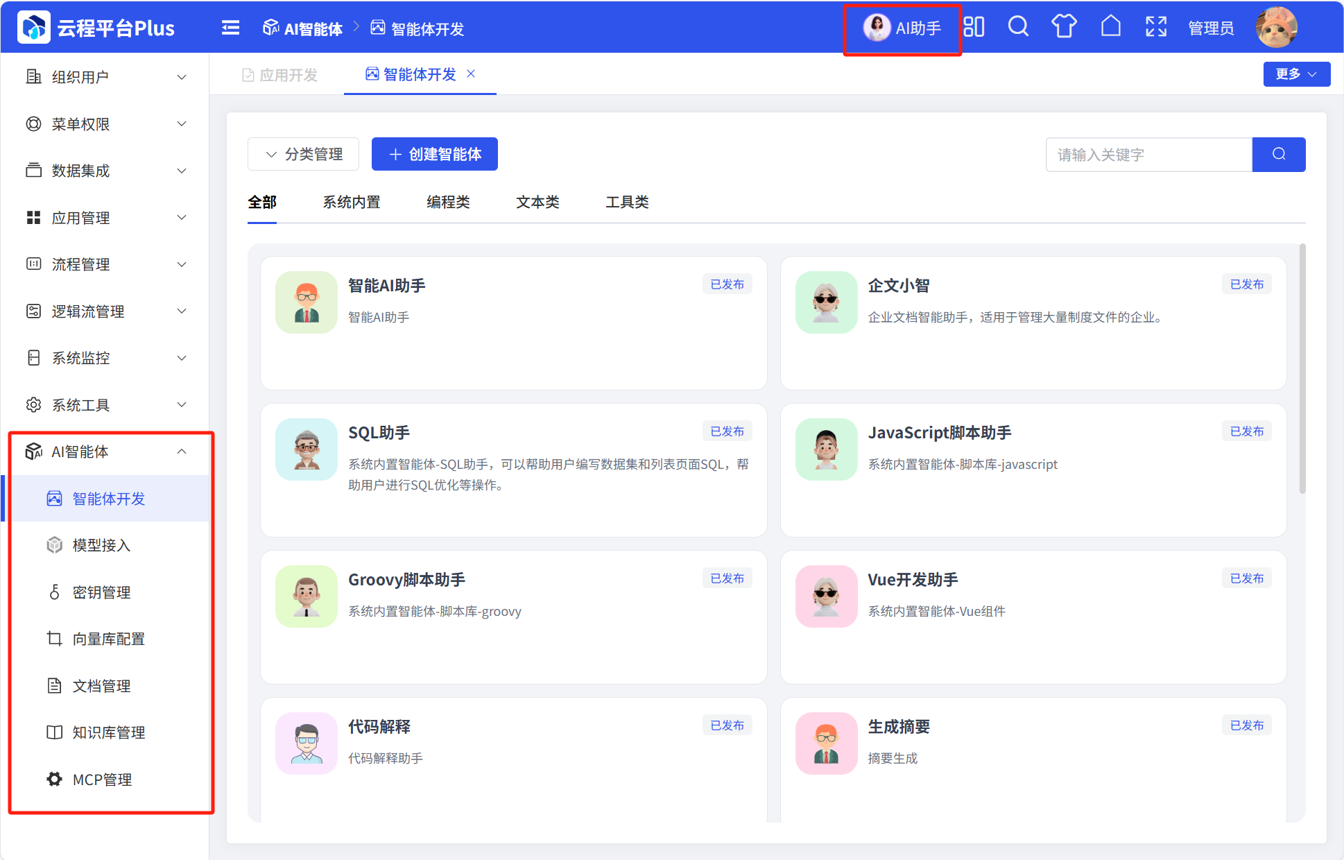Viewport: 1344px width, 860px height.
Task: Open the 生成摘要 agent title
Action: pyautogui.click(x=899, y=727)
